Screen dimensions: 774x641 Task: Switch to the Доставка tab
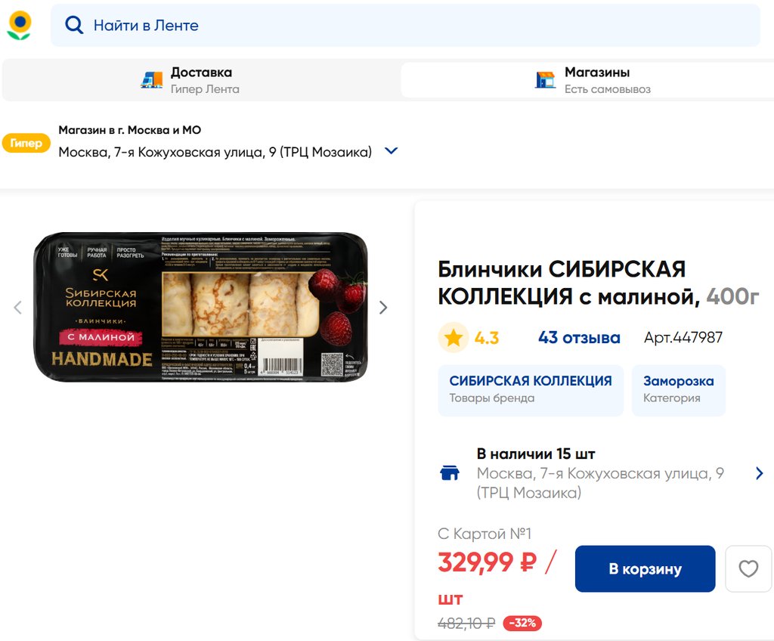(x=201, y=80)
